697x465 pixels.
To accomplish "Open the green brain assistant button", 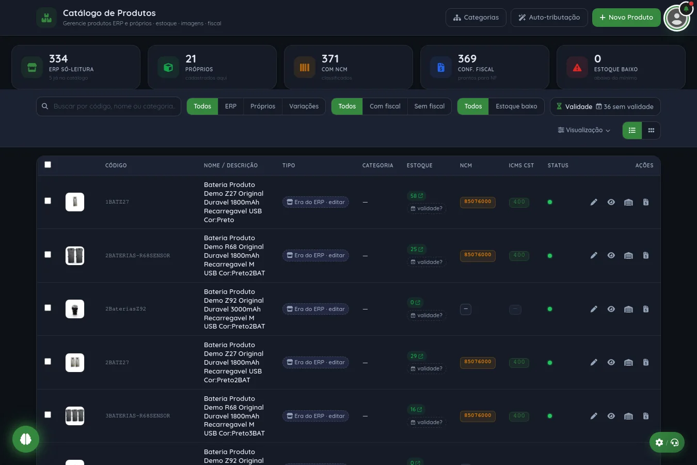I will click(x=26, y=439).
